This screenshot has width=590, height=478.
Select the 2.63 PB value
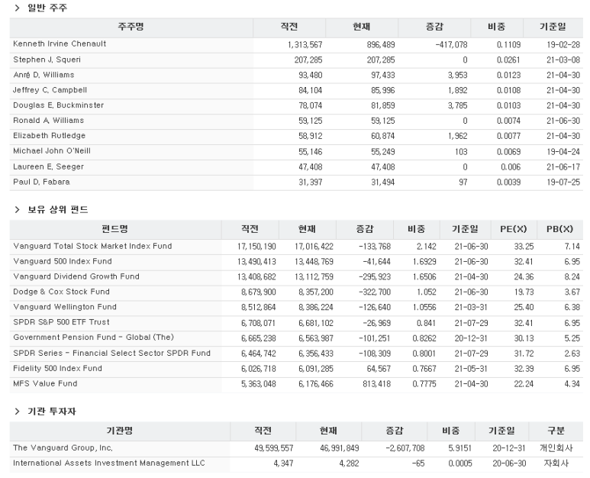point(572,354)
